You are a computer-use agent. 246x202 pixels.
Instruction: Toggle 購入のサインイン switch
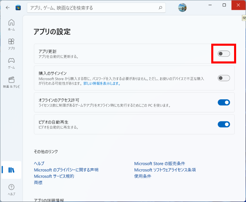click(224, 78)
